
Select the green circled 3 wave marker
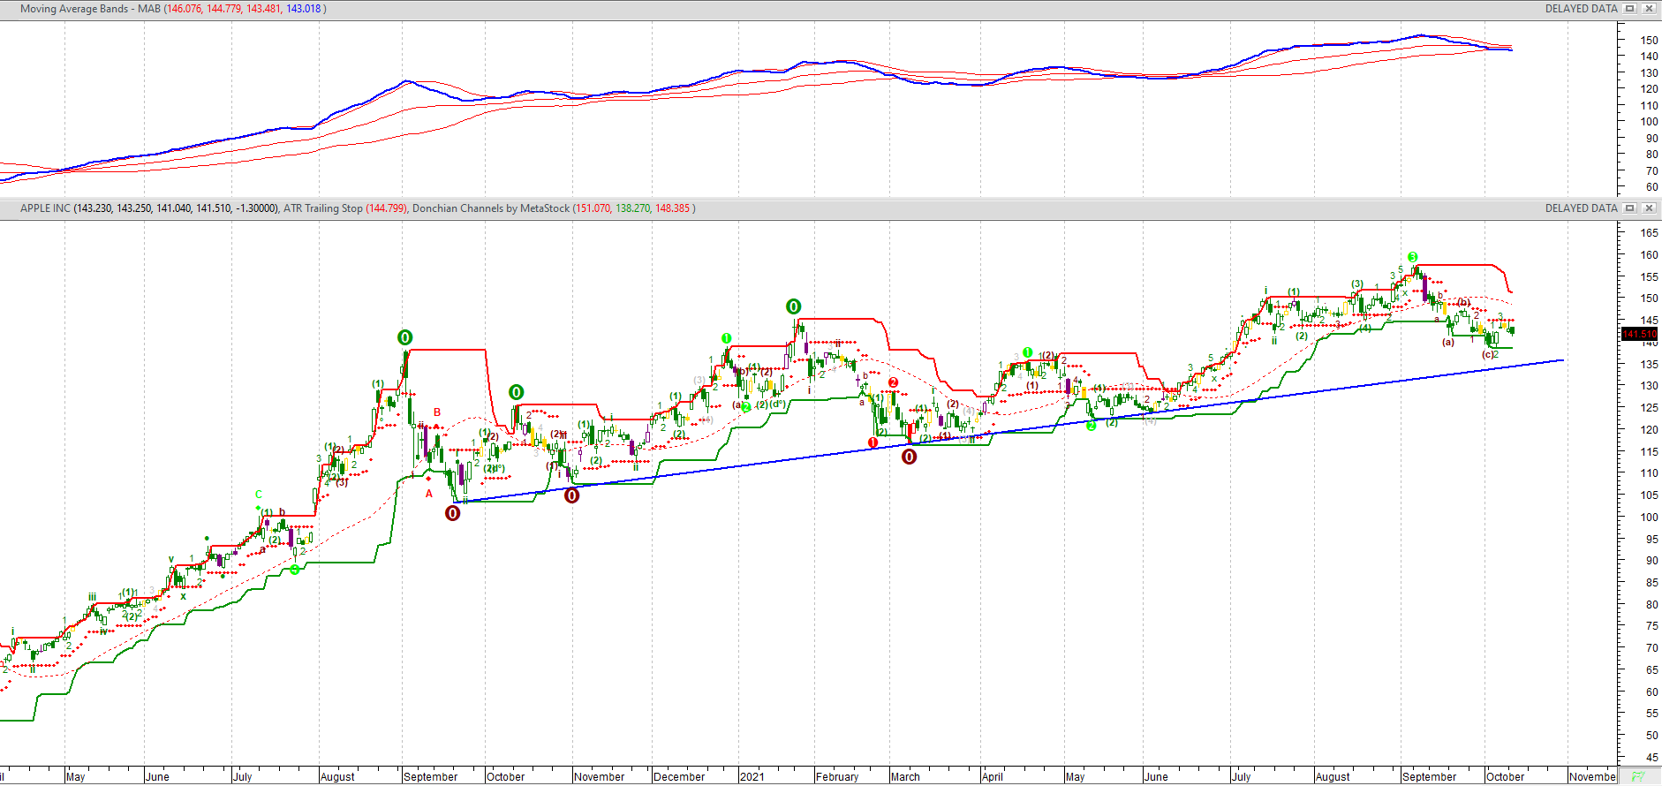point(1413,257)
